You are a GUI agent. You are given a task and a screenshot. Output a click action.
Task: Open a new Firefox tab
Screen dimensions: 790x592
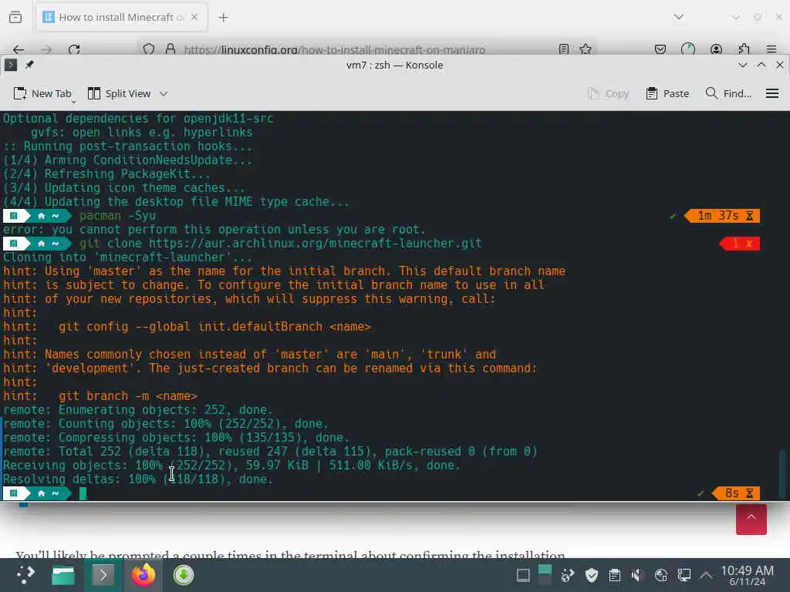[223, 18]
